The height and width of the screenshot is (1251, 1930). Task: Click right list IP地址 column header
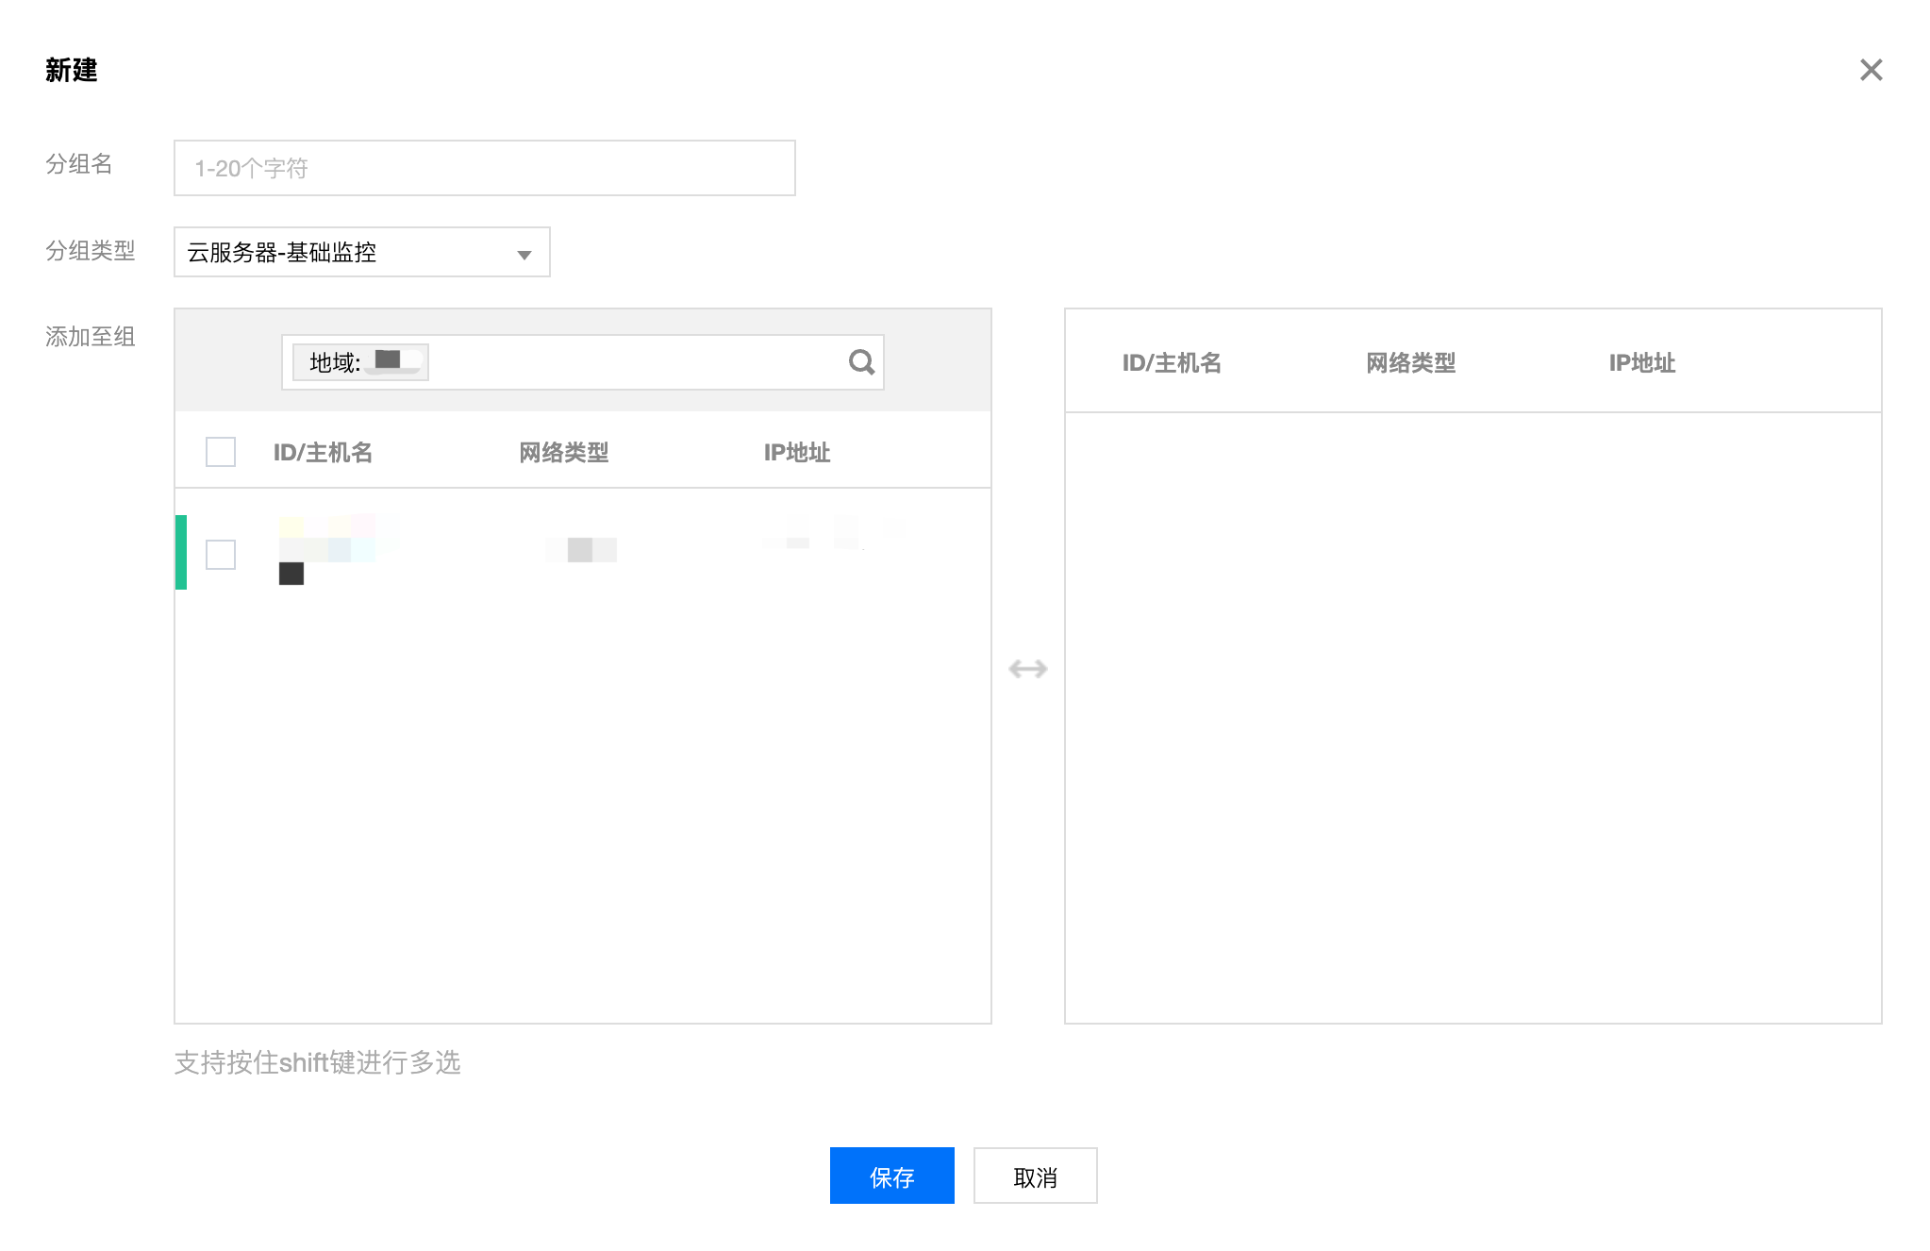(1641, 363)
